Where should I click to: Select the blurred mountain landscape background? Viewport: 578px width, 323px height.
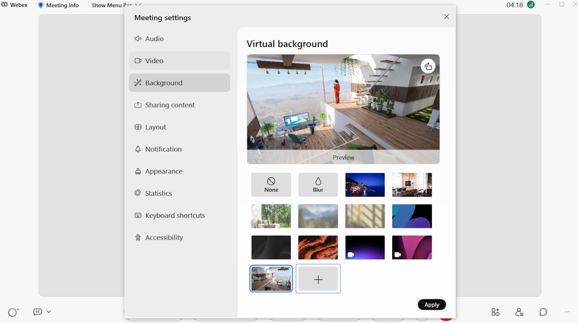318,216
